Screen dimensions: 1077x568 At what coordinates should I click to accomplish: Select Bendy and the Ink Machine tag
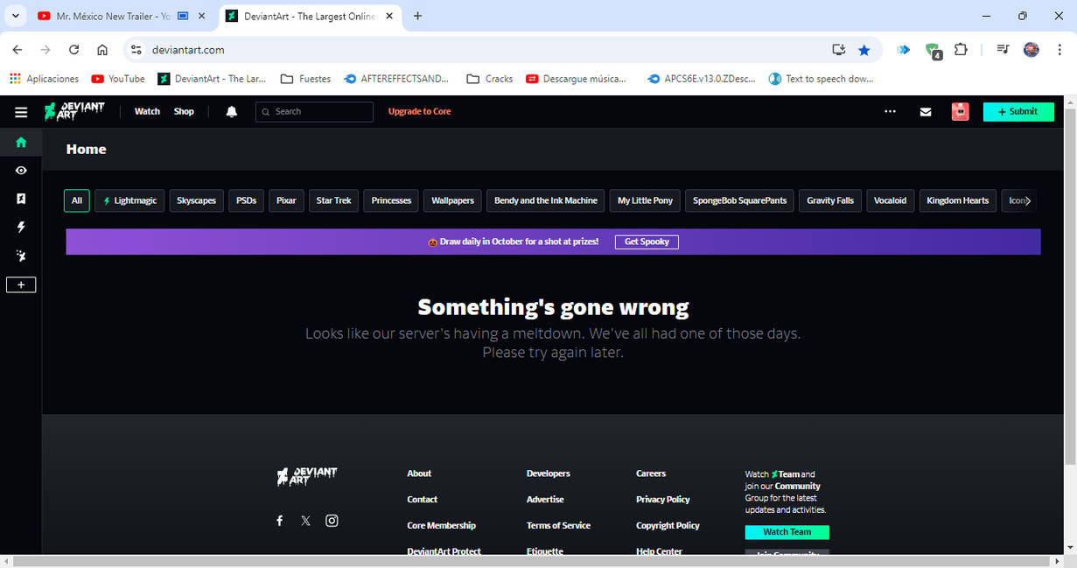tap(546, 200)
